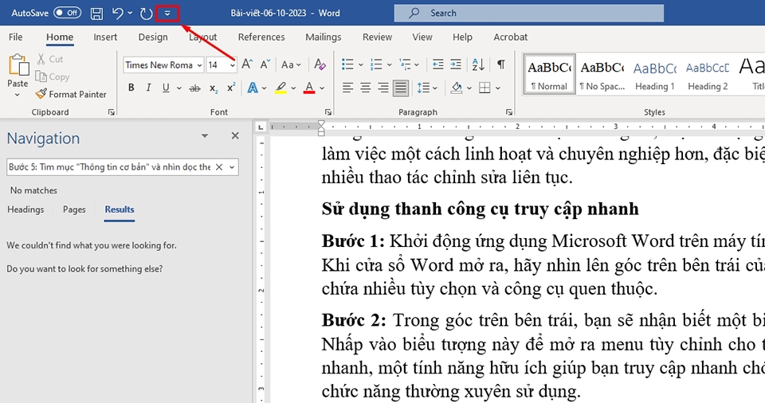This screenshot has width=765, height=403.
Task: Align text right
Action: pos(383,88)
